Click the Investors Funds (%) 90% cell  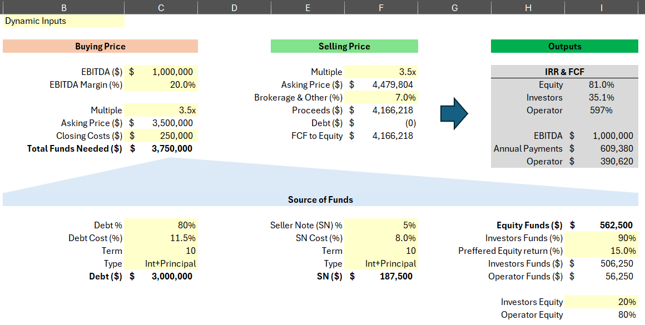[601, 238]
